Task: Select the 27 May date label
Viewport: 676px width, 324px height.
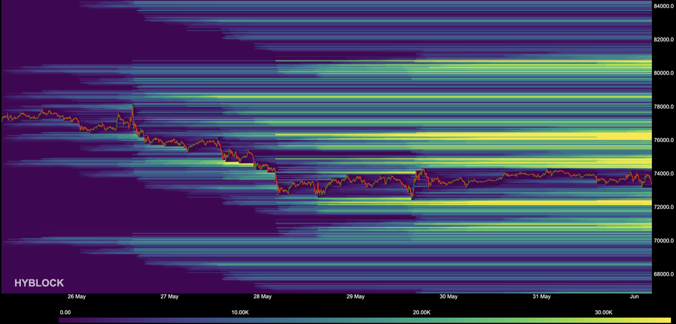Action: (169, 296)
